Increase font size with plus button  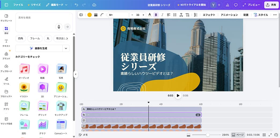(x=143, y=15)
